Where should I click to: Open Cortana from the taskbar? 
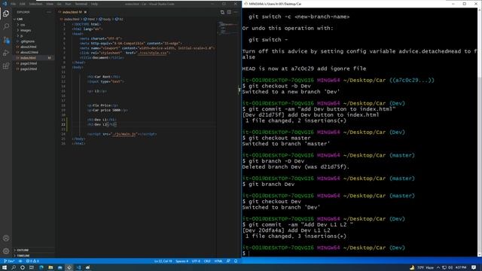pos(23,268)
